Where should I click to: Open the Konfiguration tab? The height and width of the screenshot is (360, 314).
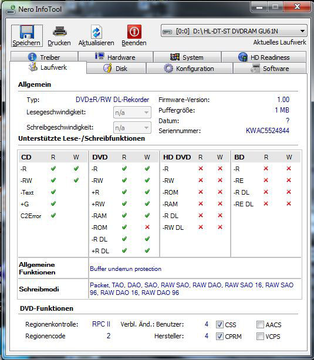point(189,69)
